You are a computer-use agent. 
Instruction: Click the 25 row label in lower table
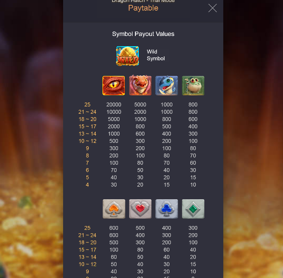(87, 228)
